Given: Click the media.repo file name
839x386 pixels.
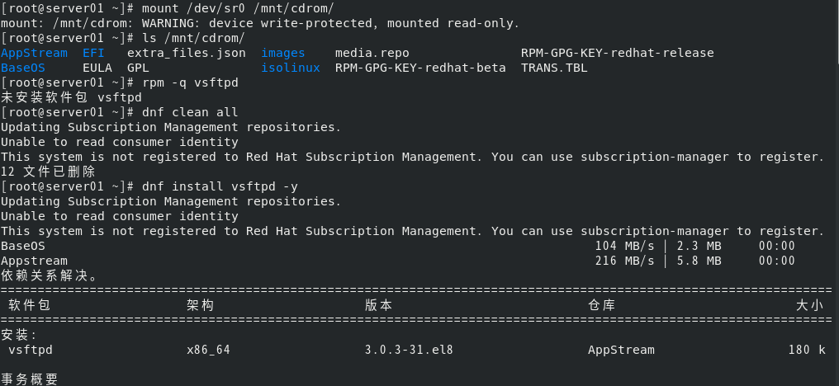Looking at the screenshot, I should [372, 53].
